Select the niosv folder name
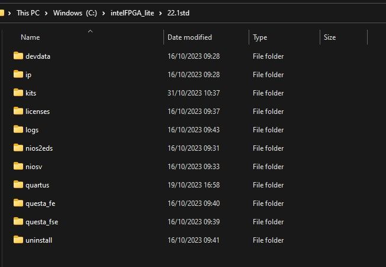This screenshot has height=267, width=386. click(34, 167)
